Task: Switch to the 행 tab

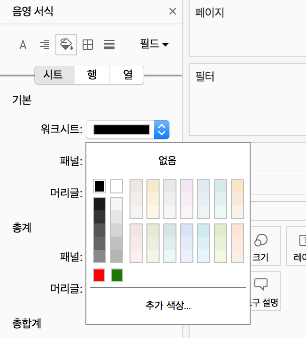Action: (92, 75)
